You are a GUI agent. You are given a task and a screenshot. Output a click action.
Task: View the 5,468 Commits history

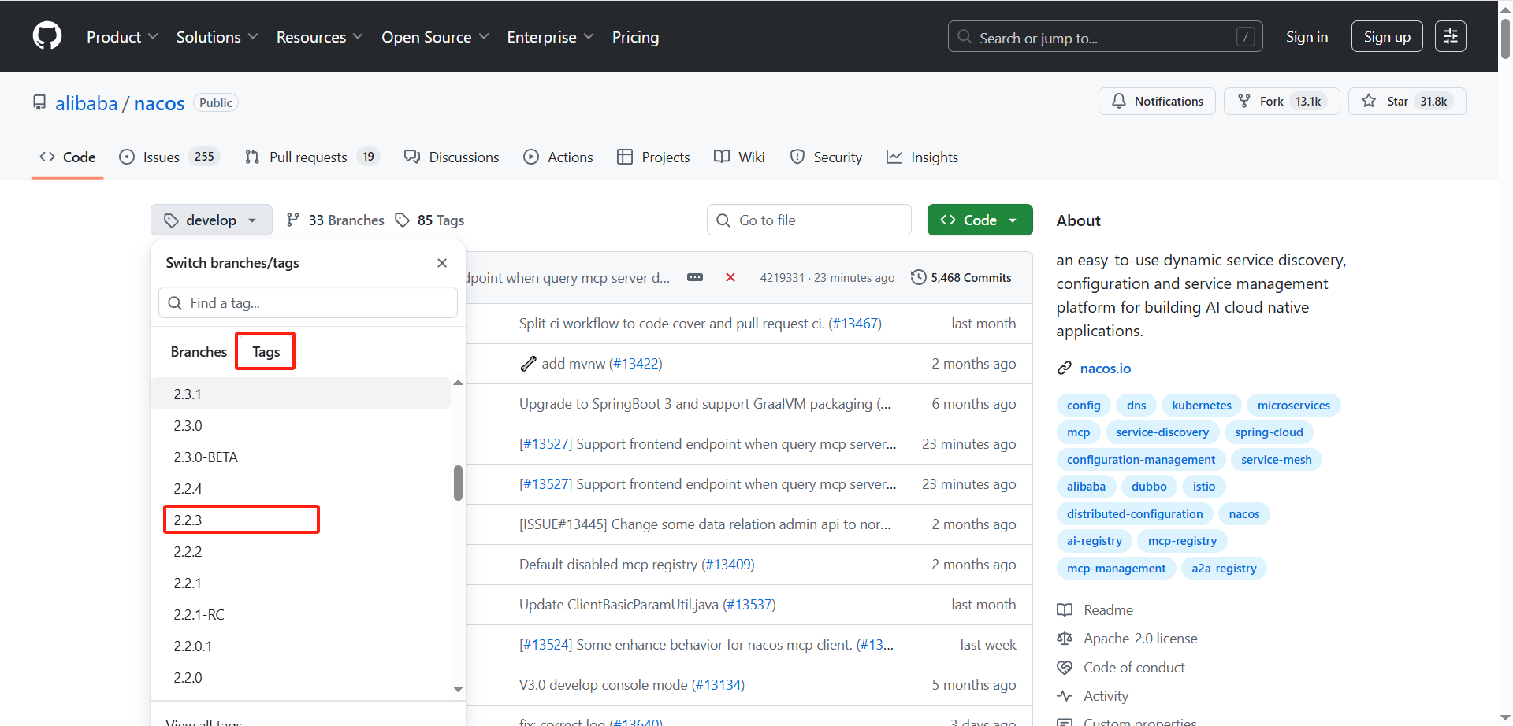coord(961,277)
